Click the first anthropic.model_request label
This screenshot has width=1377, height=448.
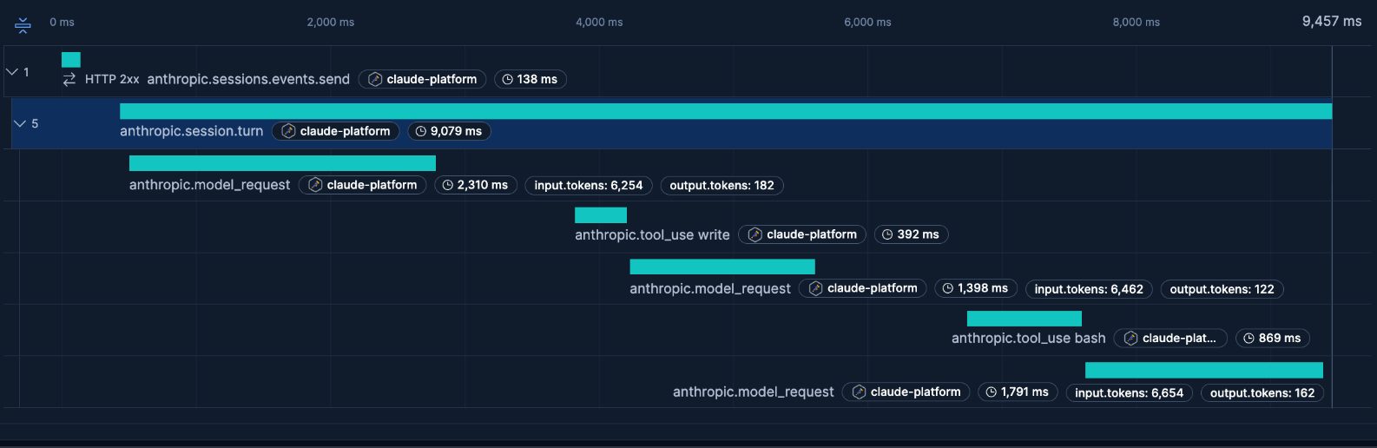209,185
